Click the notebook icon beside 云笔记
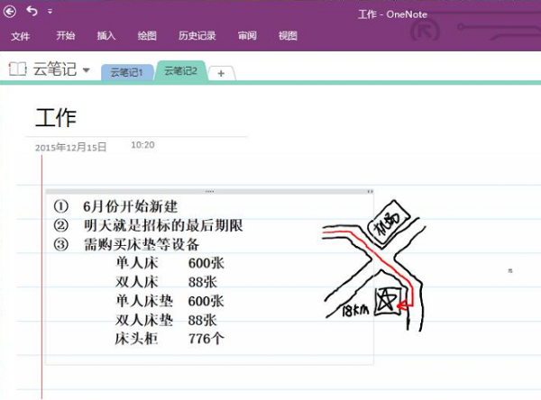541x400 pixels. (17, 69)
